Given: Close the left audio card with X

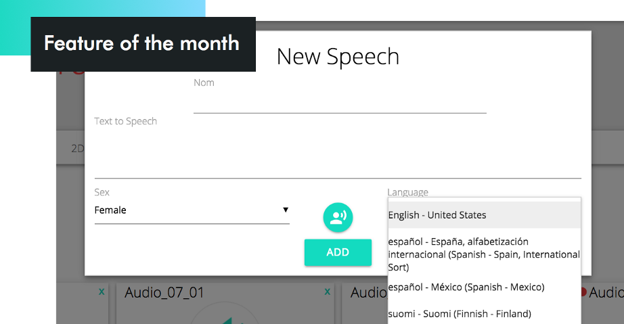Looking at the screenshot, I should point(102,292).
